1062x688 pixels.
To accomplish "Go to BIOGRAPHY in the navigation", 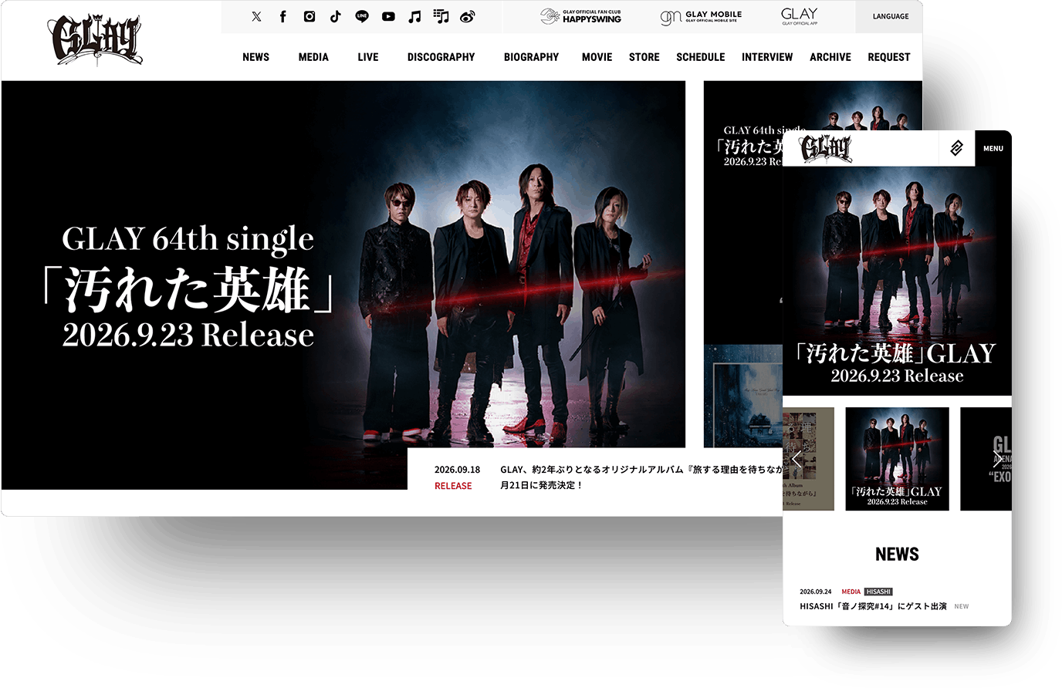I will (x=531, y=57).
